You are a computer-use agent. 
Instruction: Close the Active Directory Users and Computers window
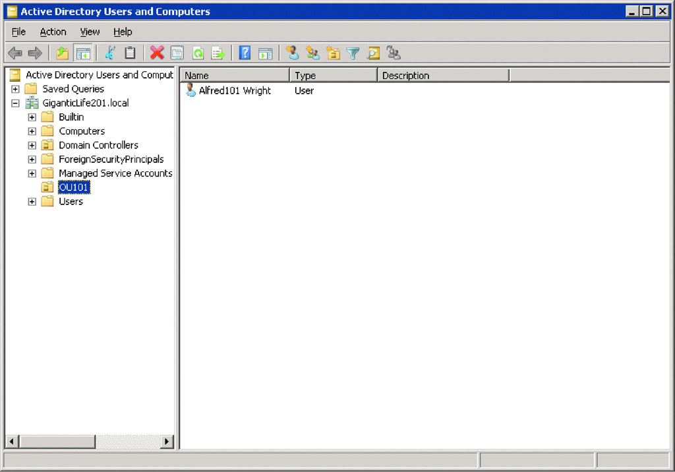(662, 12)
